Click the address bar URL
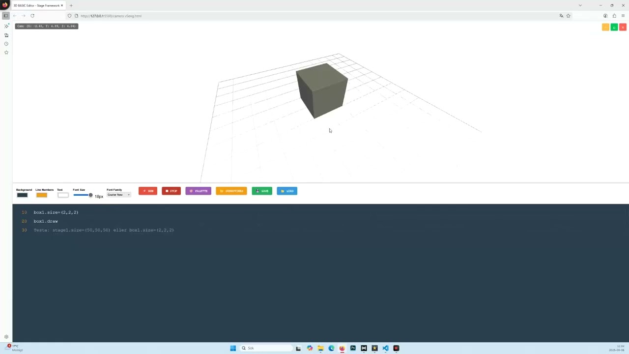Screen dimensions: 629x354 (x=111, y=16)
